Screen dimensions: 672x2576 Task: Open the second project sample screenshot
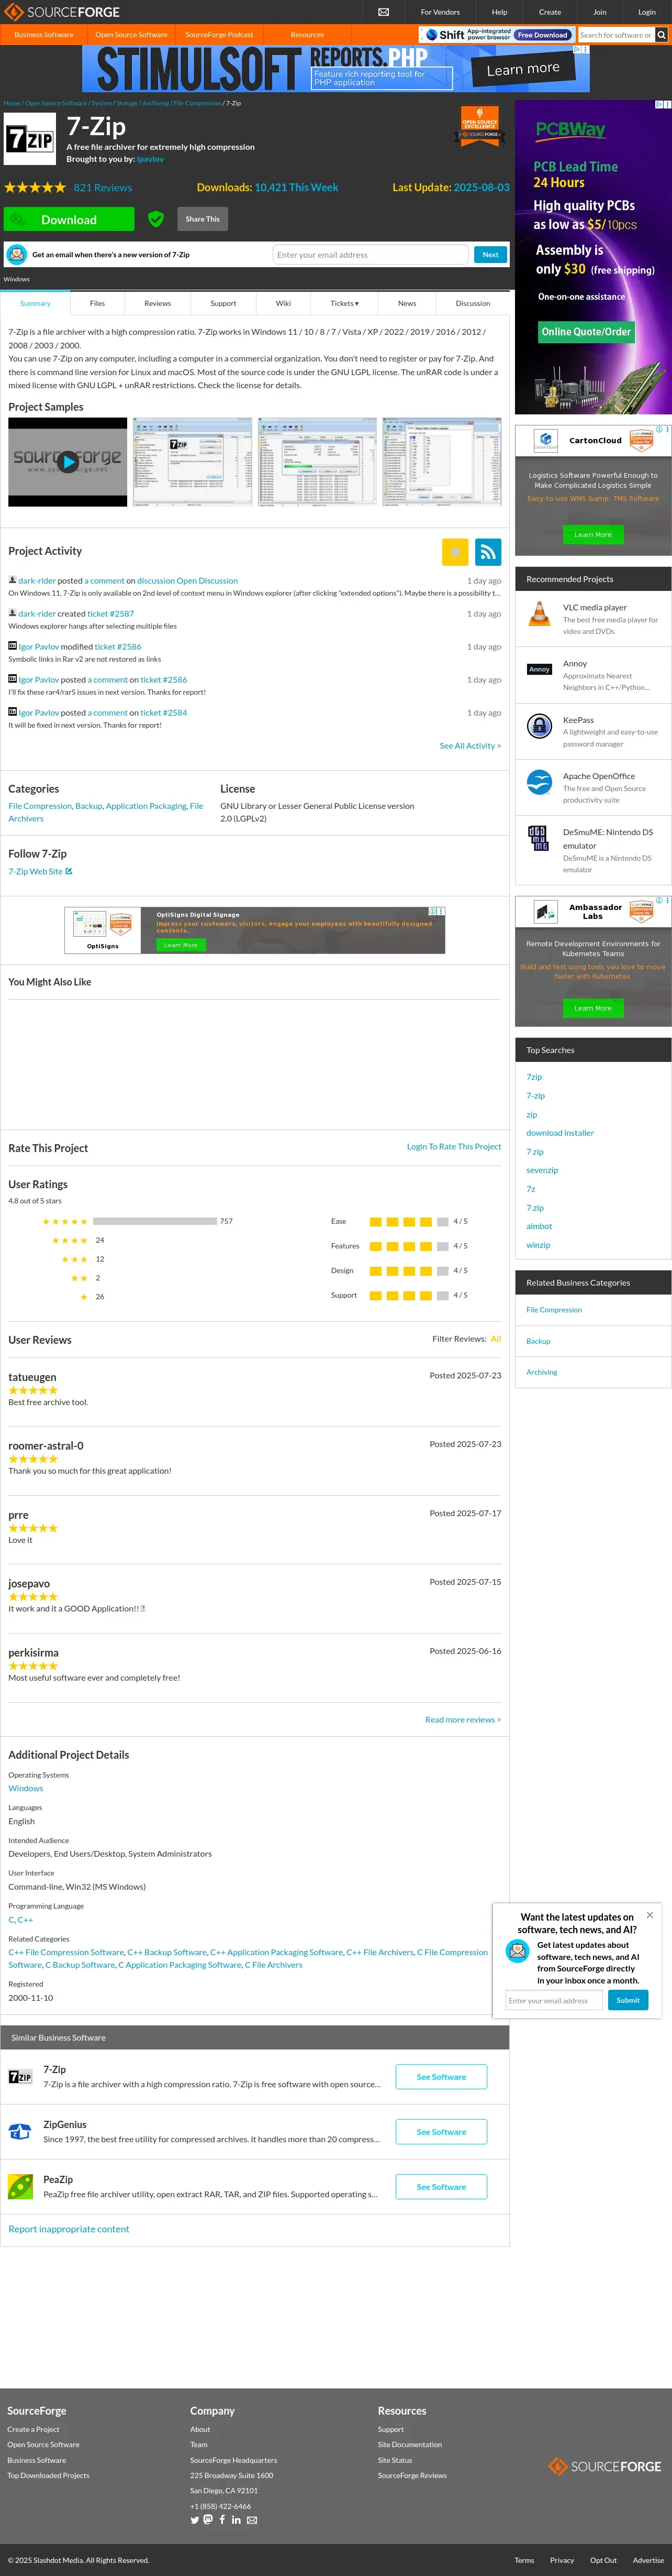[193, 461]
